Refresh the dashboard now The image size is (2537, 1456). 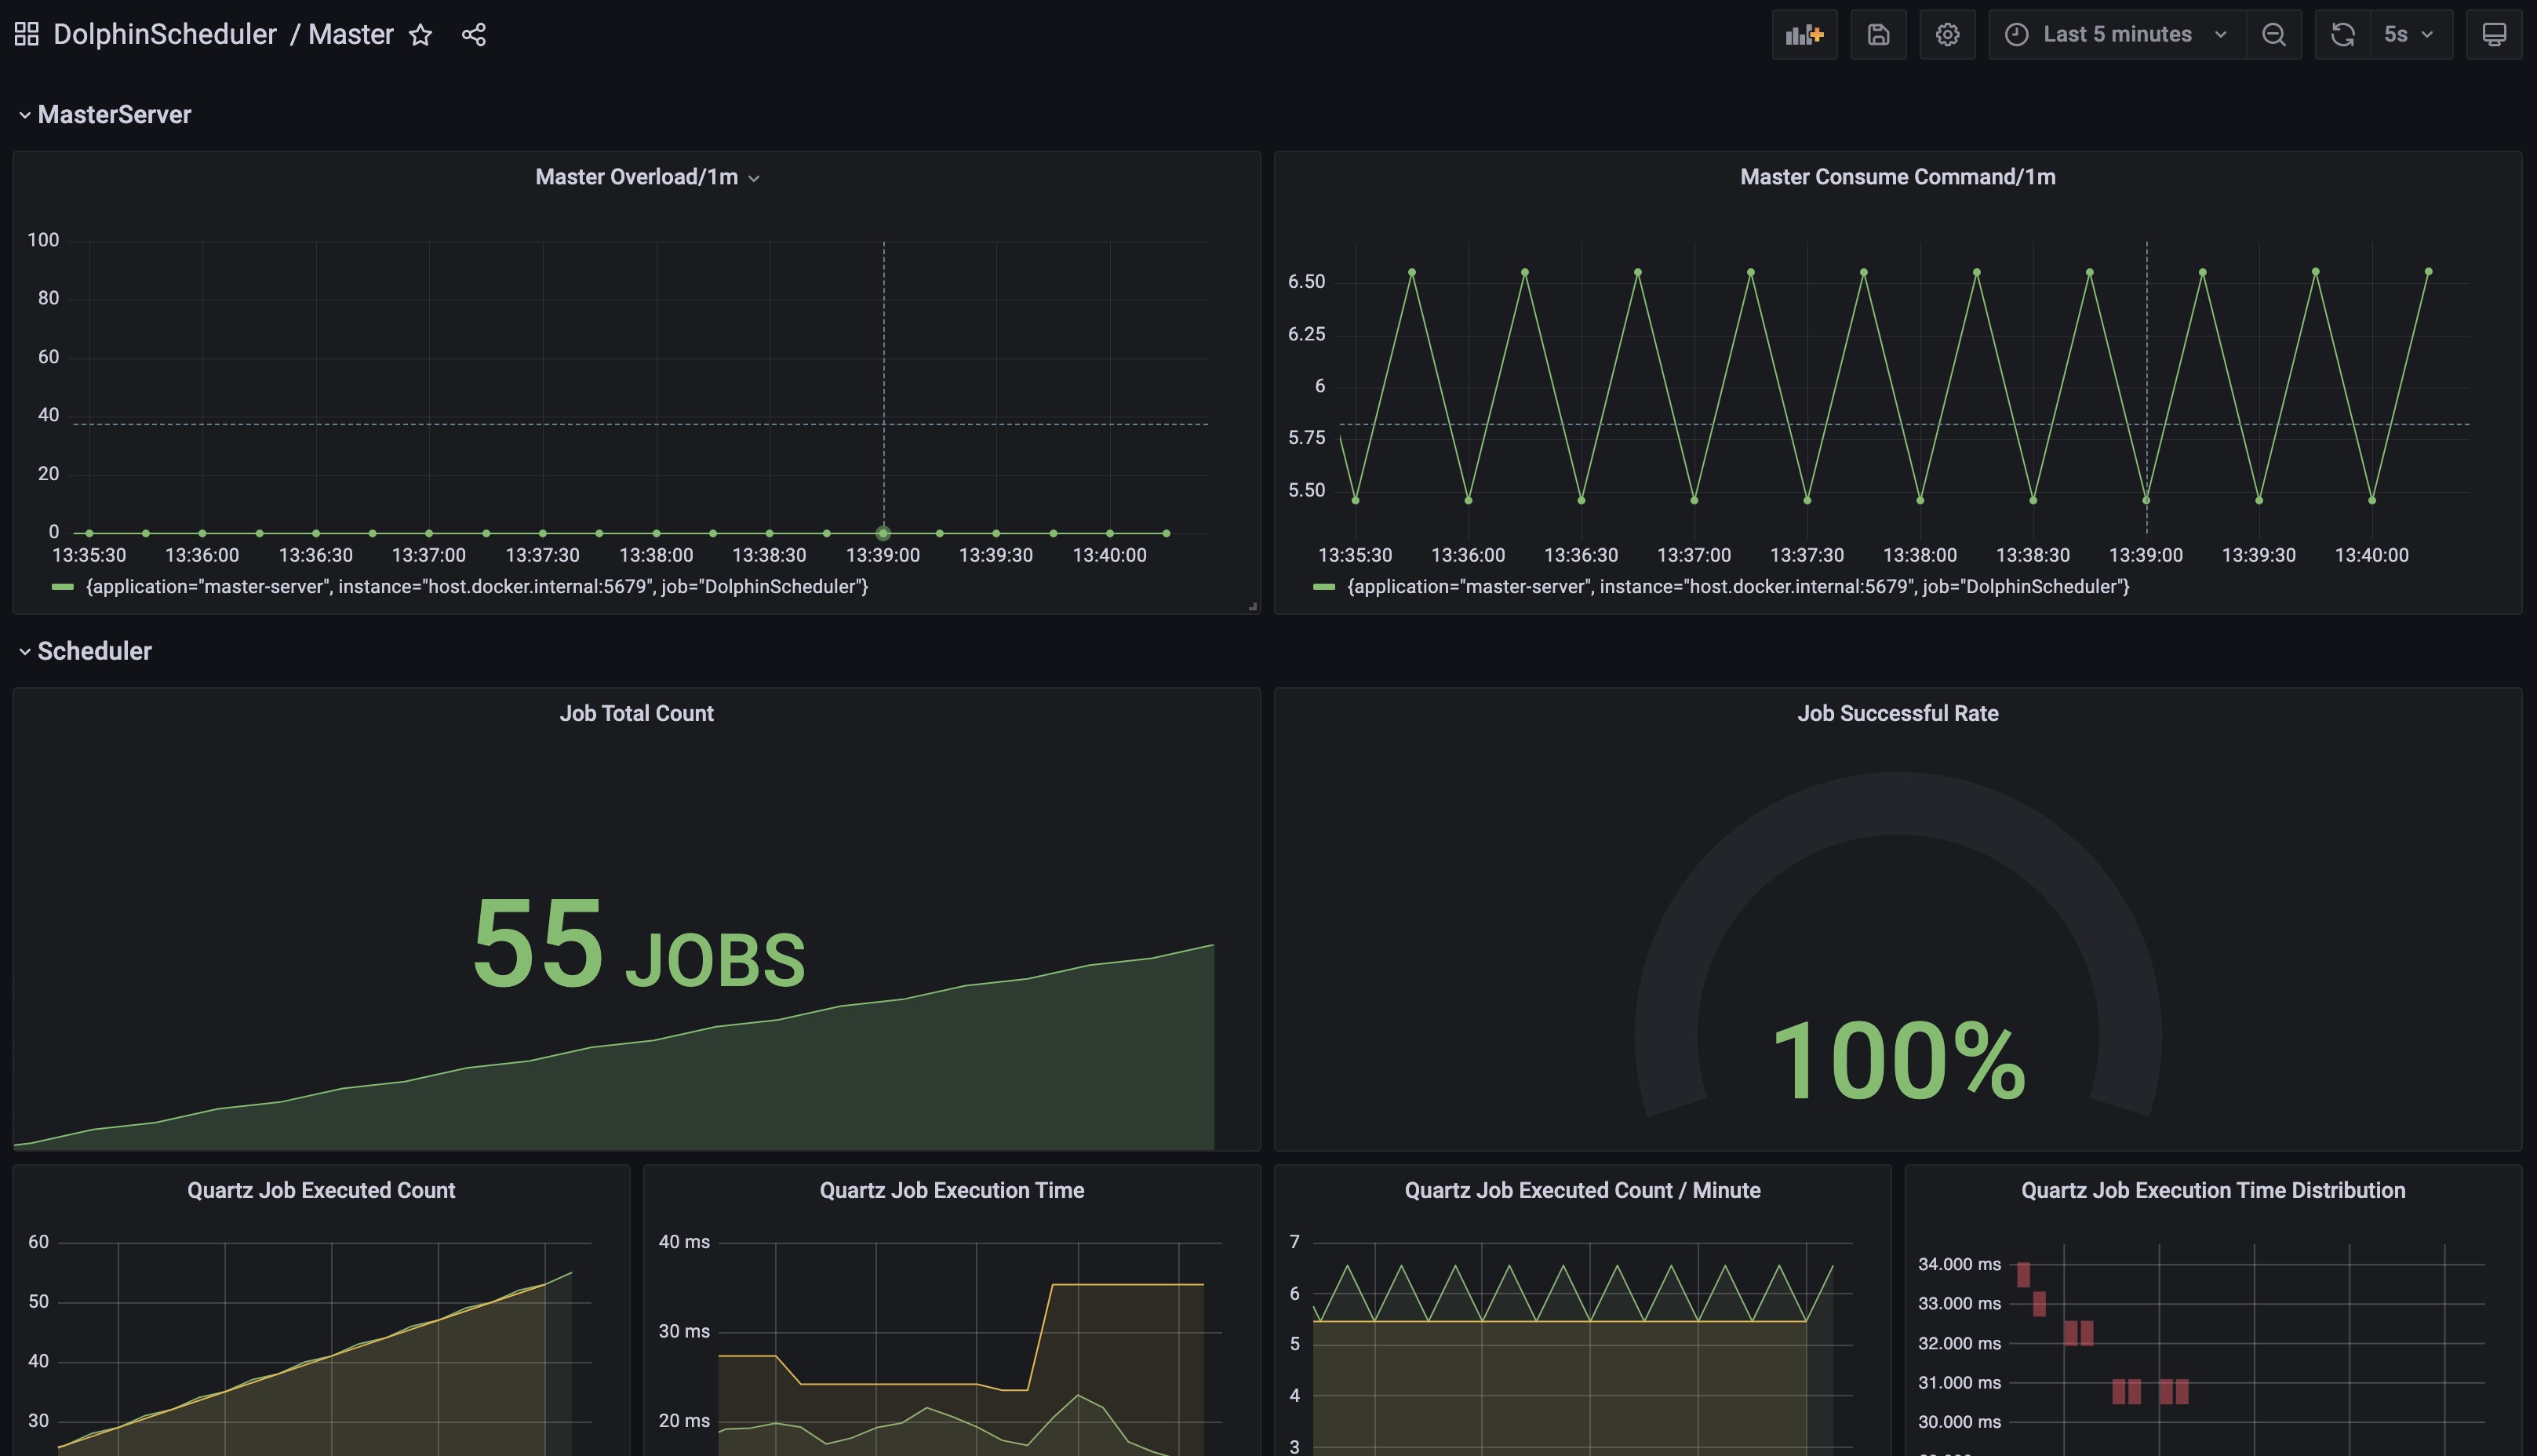2342,35
